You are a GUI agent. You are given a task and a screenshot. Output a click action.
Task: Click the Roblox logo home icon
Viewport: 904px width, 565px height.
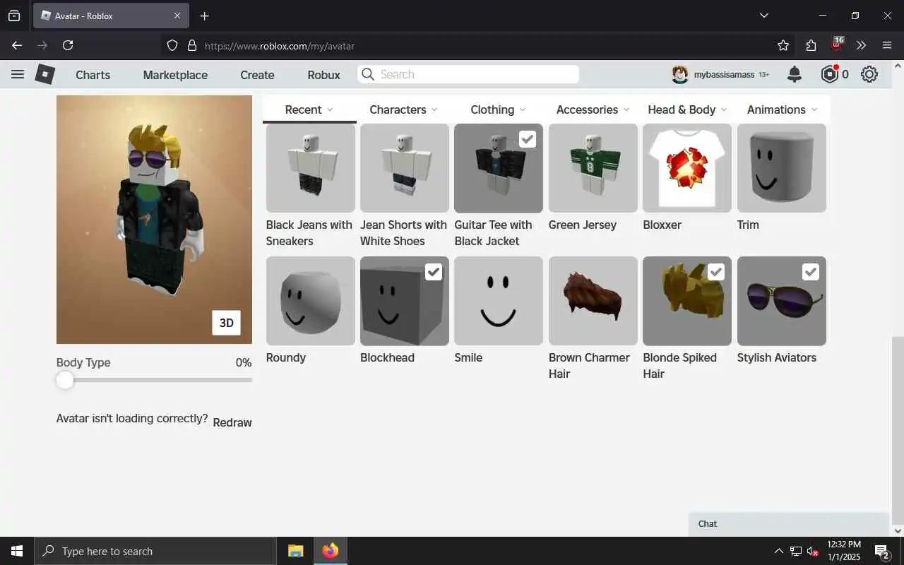coord(45,74)
